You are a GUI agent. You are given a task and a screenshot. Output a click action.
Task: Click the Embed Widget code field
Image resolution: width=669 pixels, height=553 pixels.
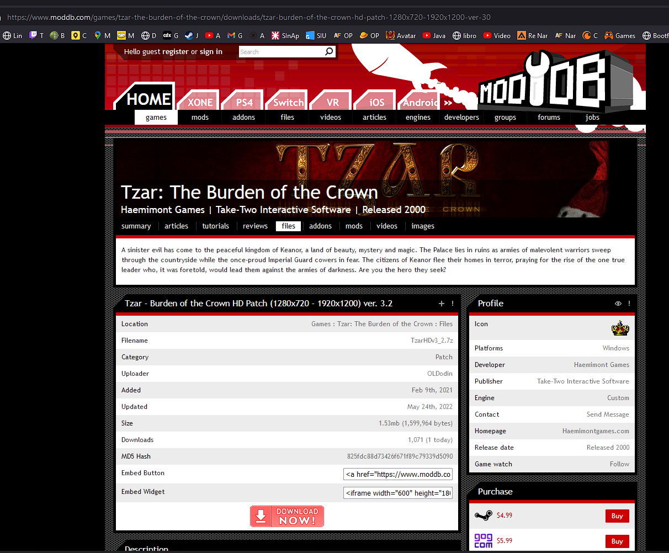click(398, 493)
